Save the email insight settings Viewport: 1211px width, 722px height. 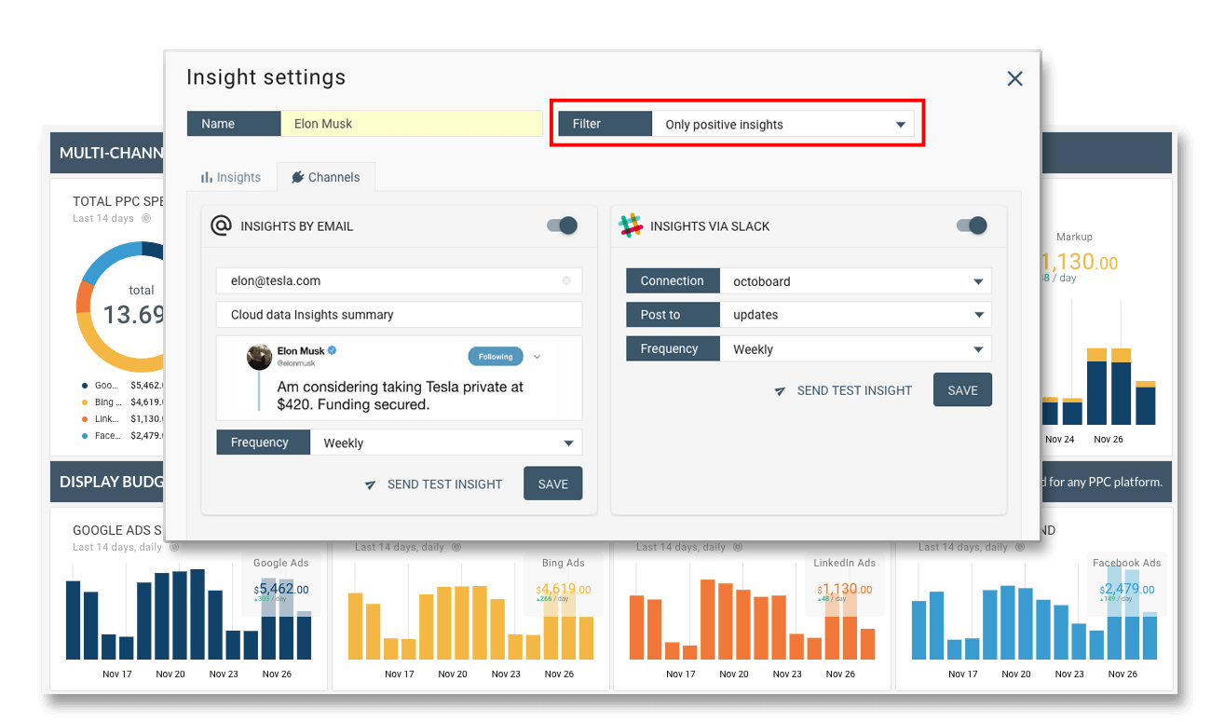point(552,484)
